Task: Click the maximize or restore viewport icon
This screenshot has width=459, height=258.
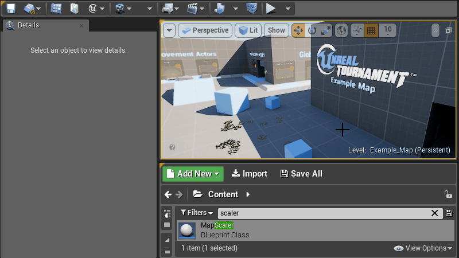Action: coord(449,30)
